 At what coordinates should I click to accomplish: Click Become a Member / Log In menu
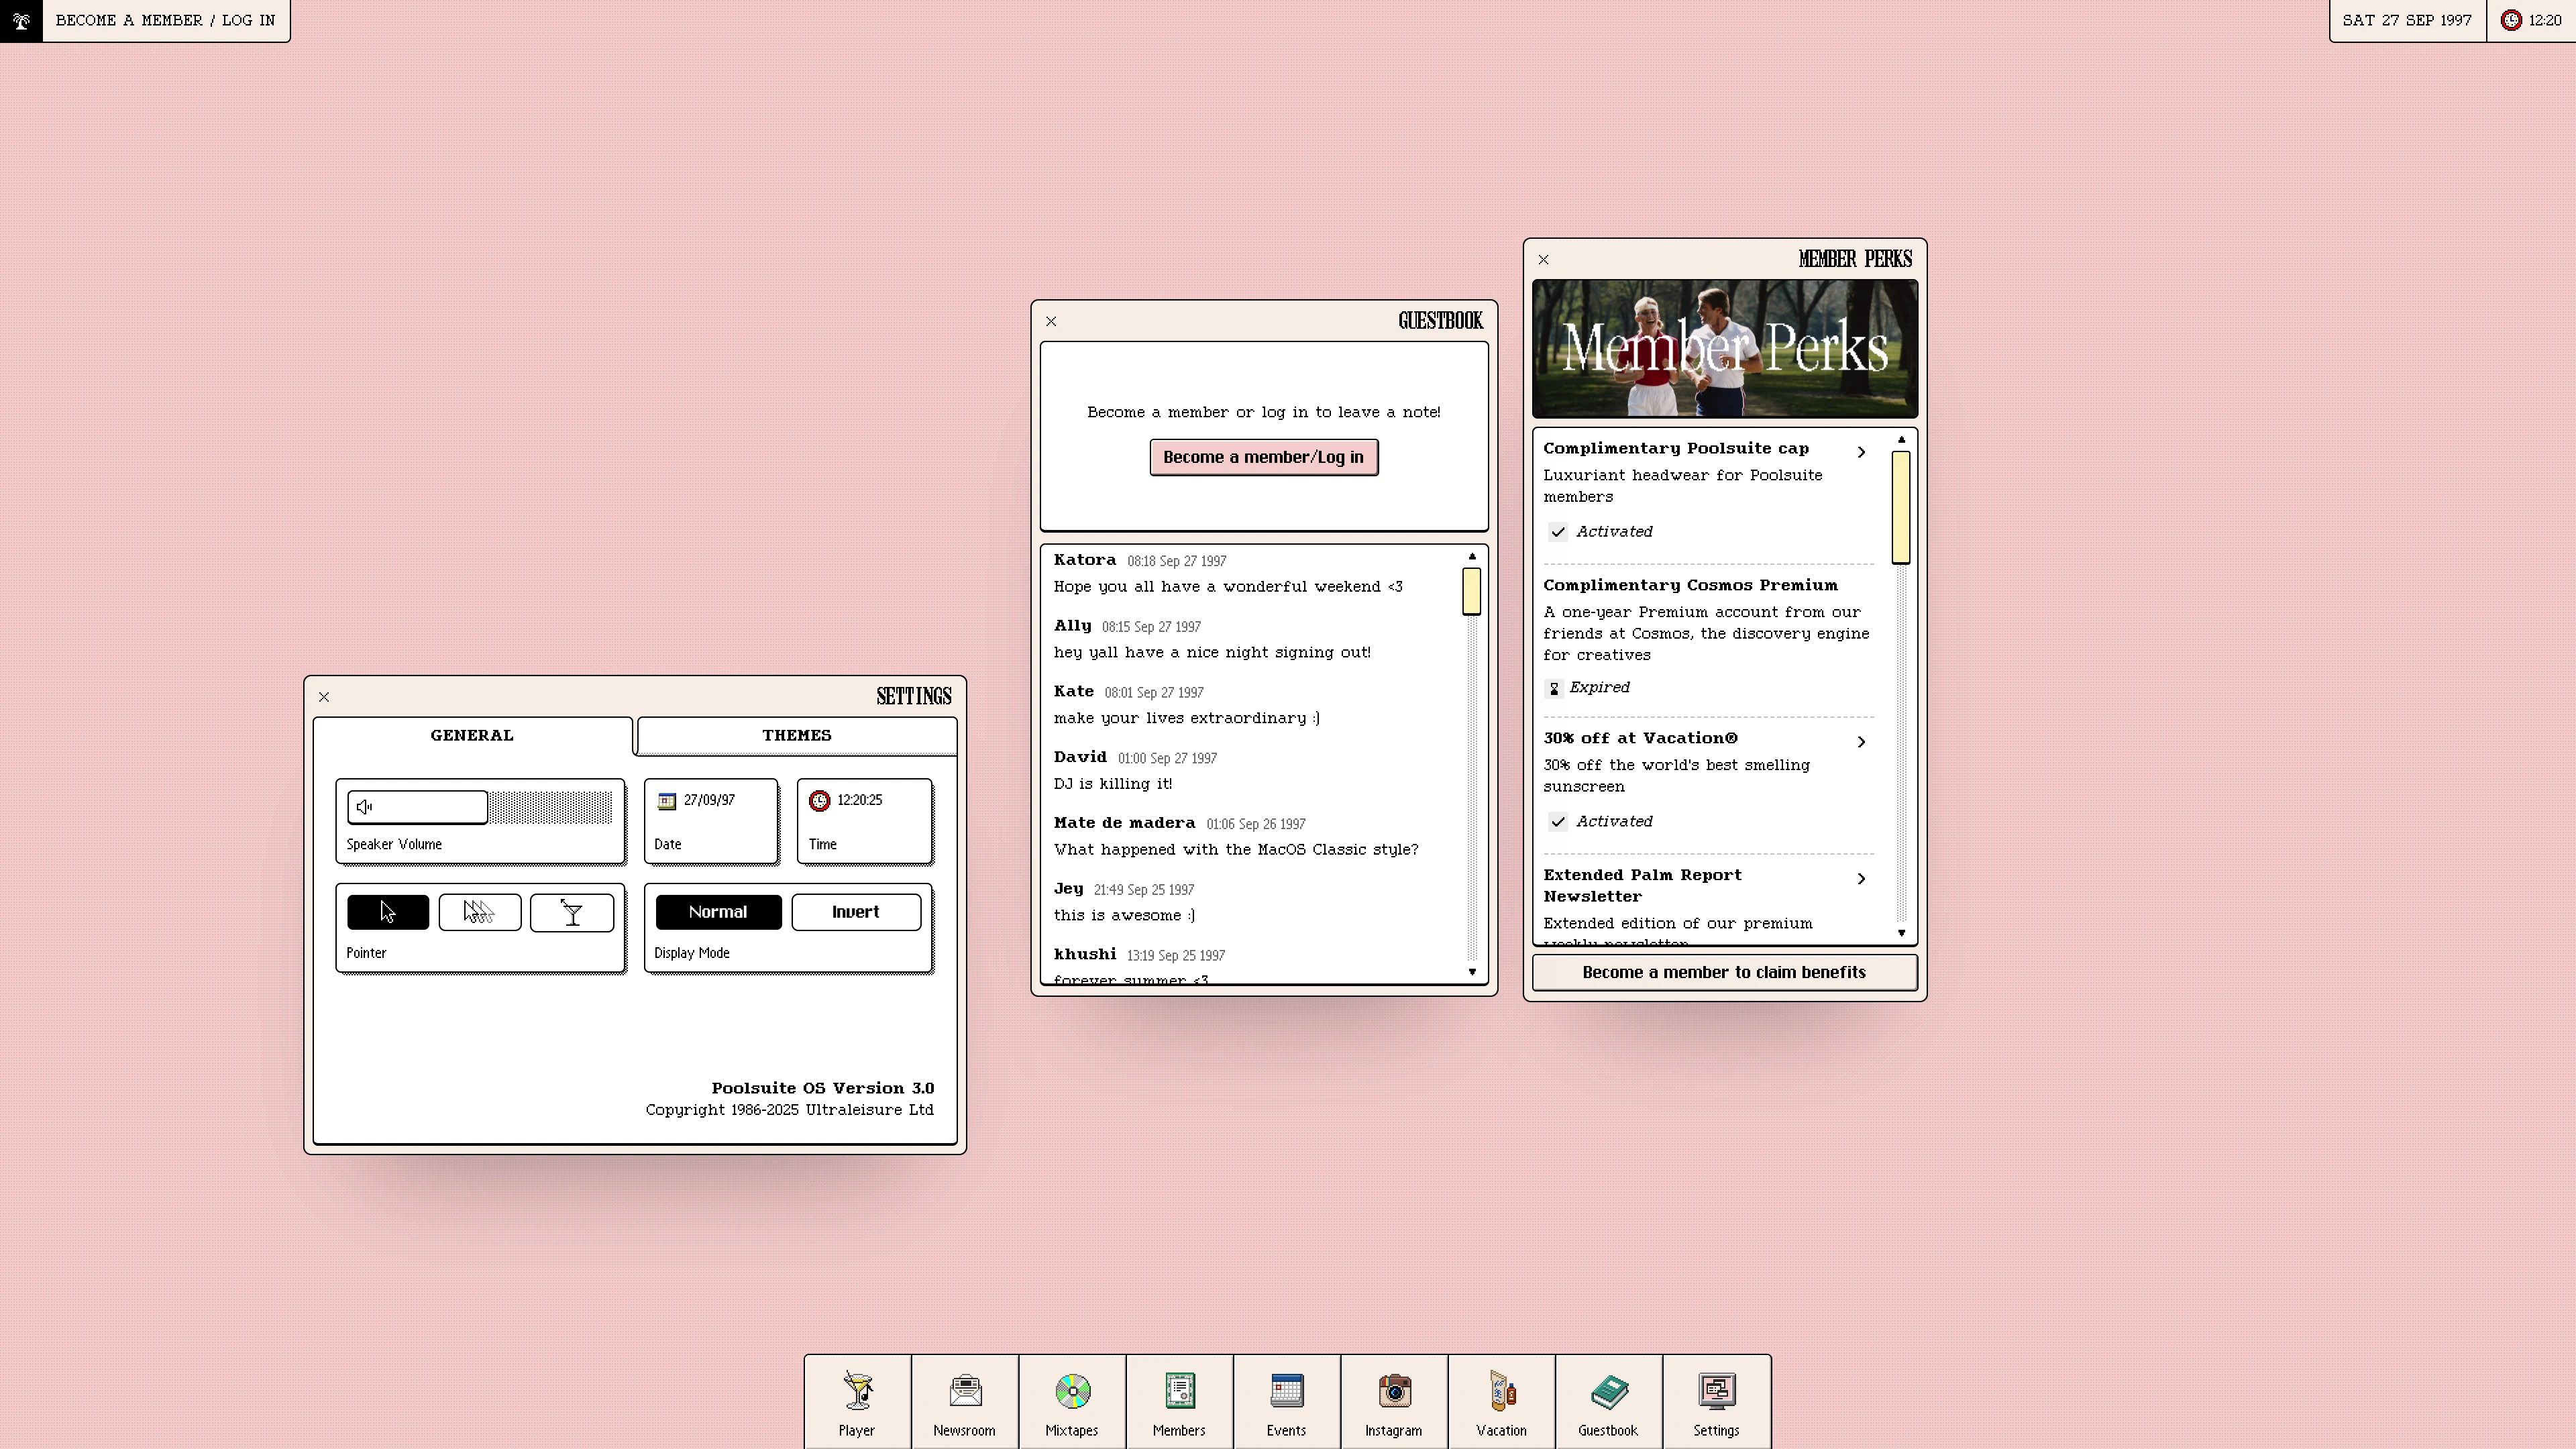[165, 20]
